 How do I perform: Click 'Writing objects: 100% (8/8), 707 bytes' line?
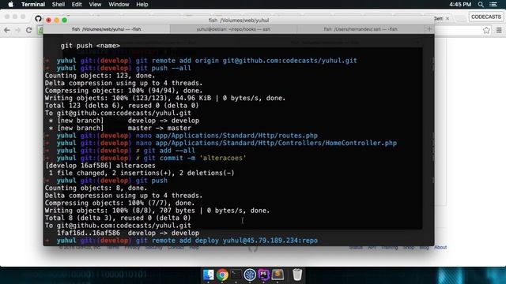pos(157,211)
